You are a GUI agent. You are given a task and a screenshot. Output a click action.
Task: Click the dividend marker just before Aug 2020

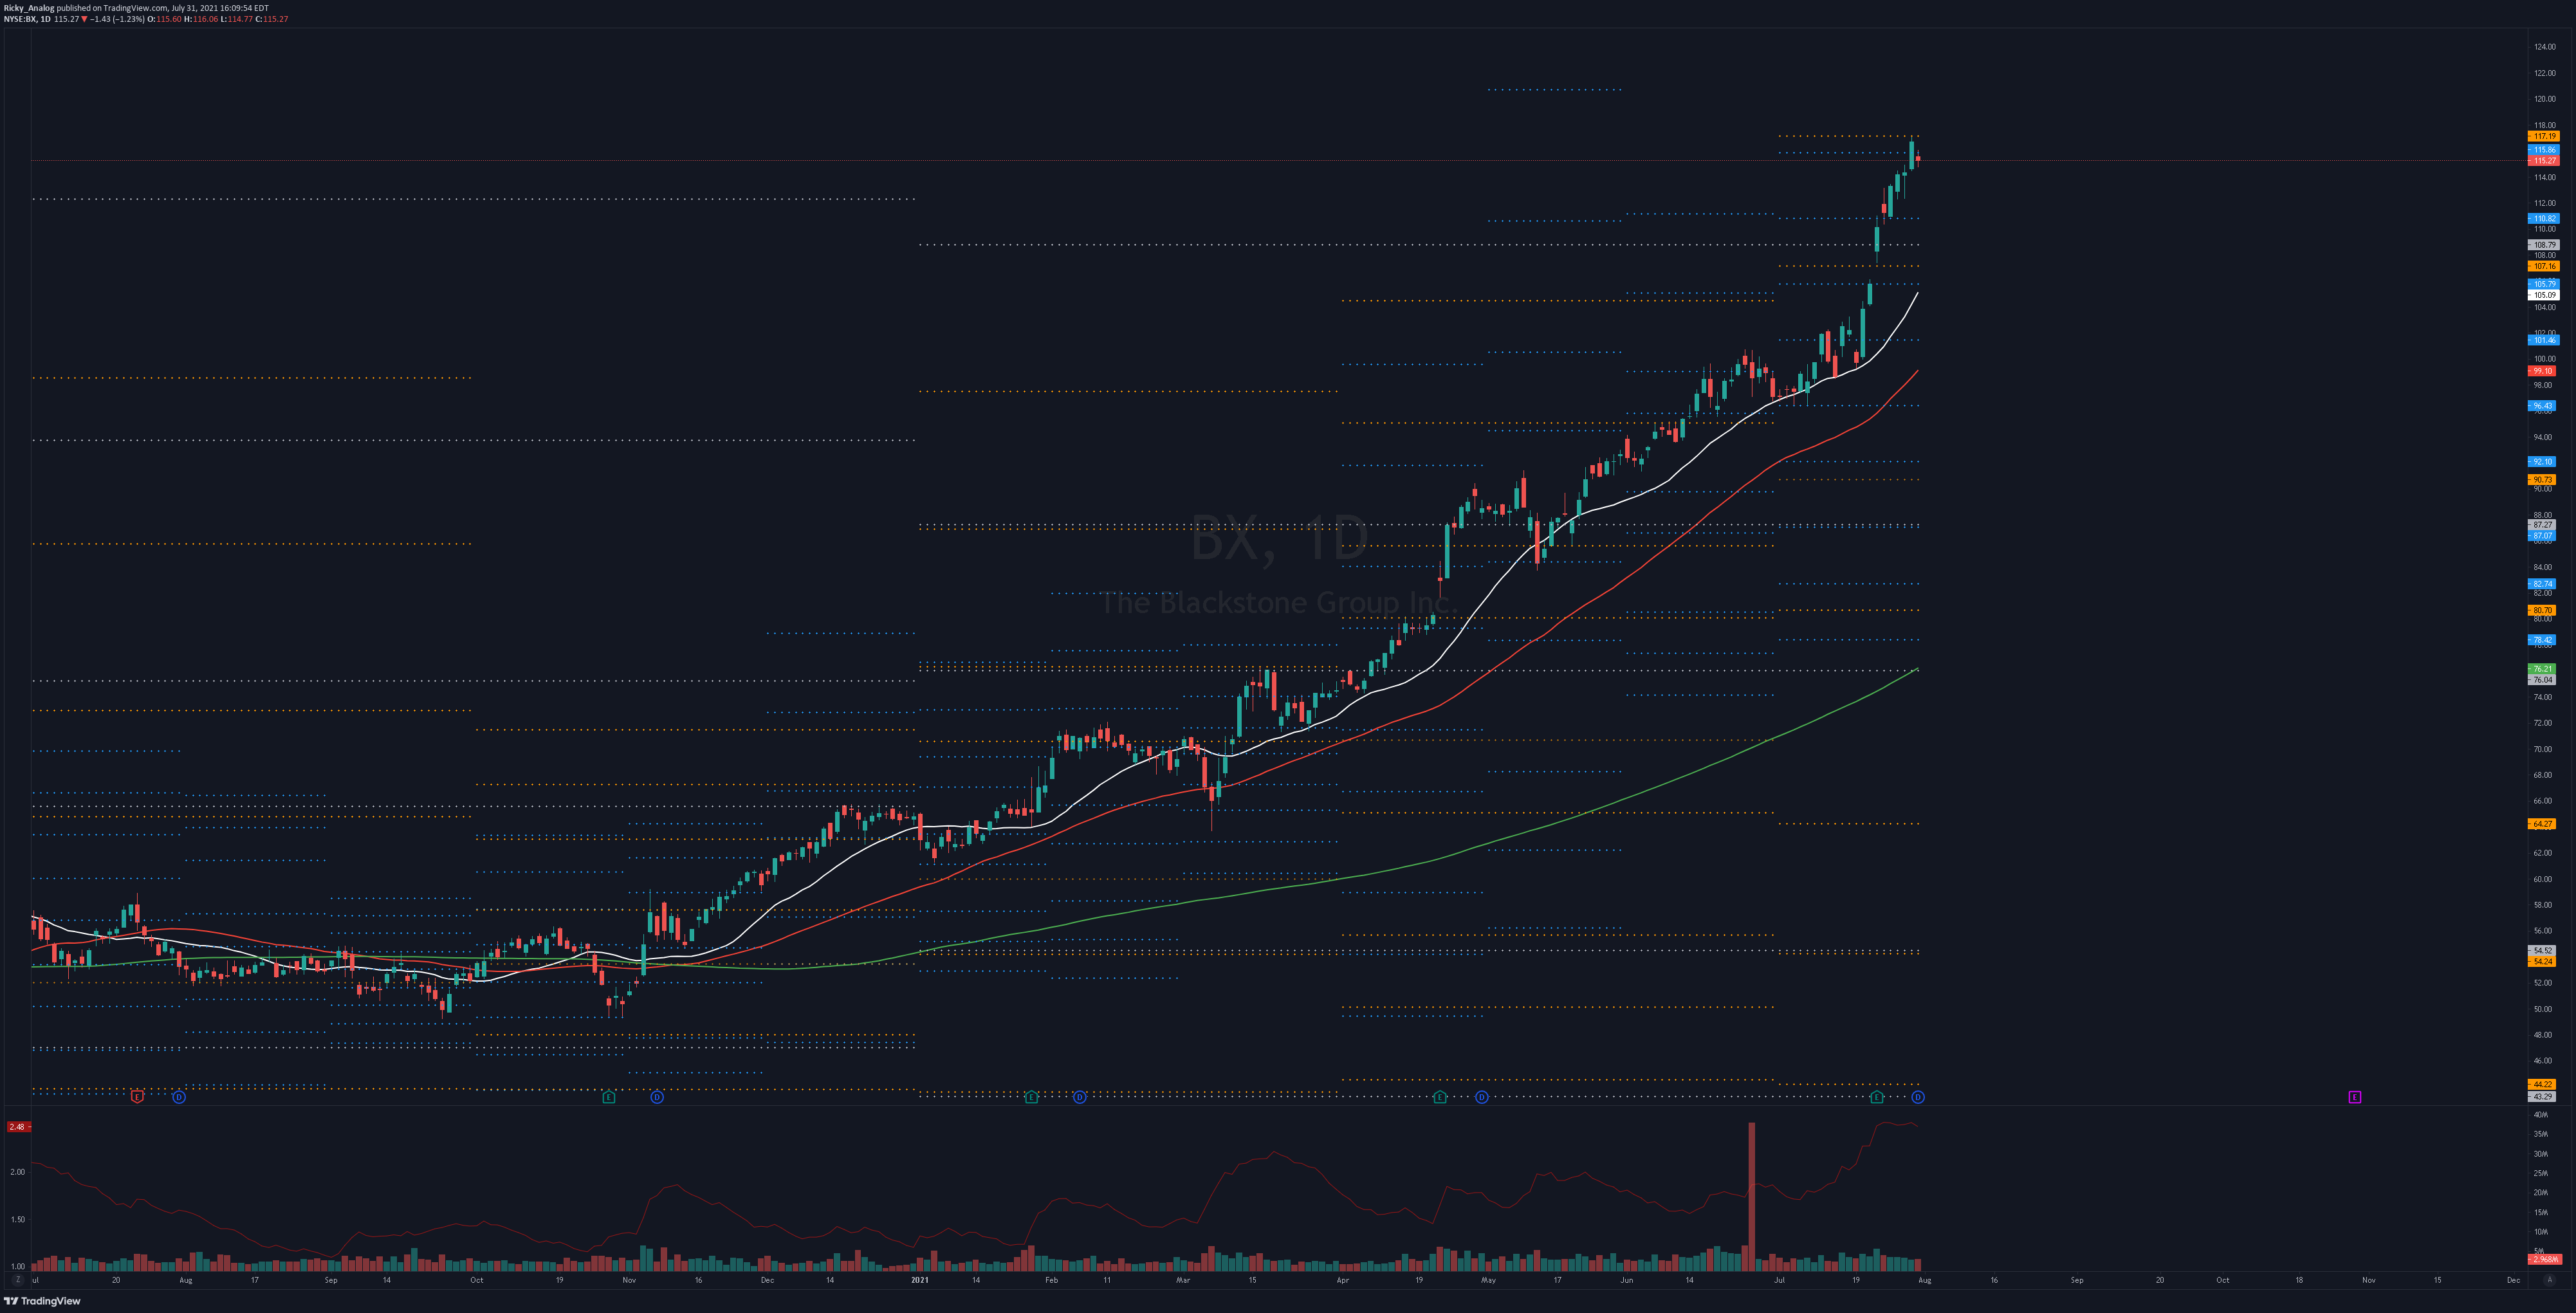[179, 1097]
